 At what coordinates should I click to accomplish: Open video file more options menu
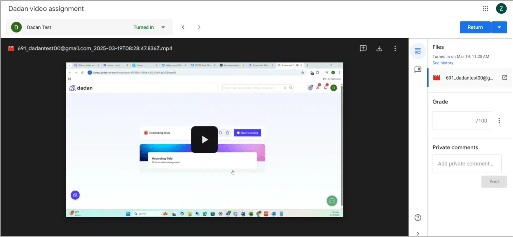click(395, 48)
